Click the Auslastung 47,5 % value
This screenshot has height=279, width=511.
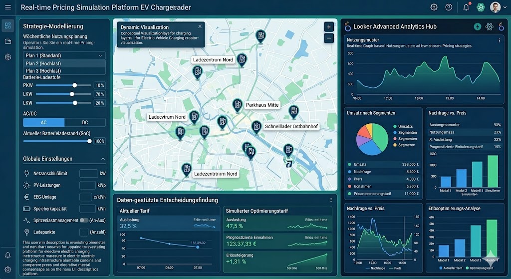coord(235,226)
